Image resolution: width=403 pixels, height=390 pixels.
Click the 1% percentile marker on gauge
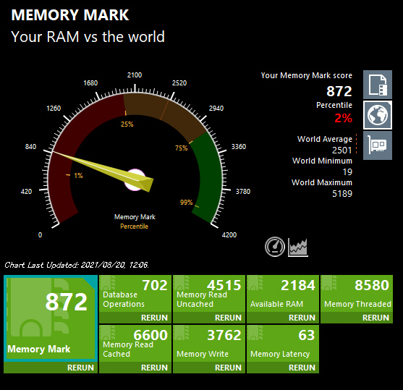pyautogui.click(x=78, y=176)
